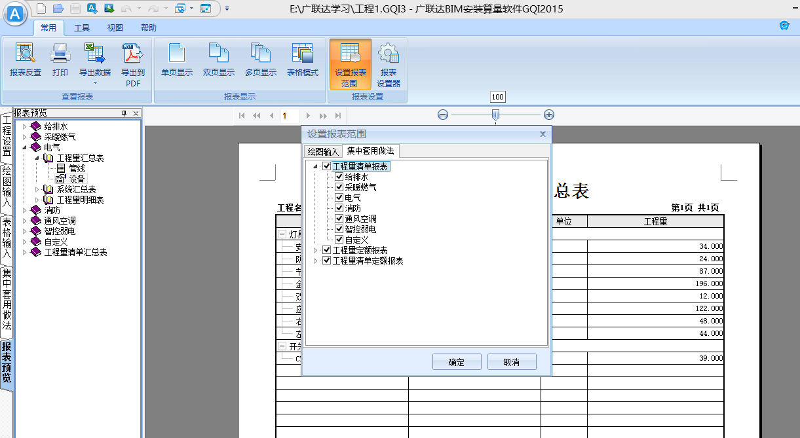
Task: Click the zoom slider handle
Action: (495, 115)
